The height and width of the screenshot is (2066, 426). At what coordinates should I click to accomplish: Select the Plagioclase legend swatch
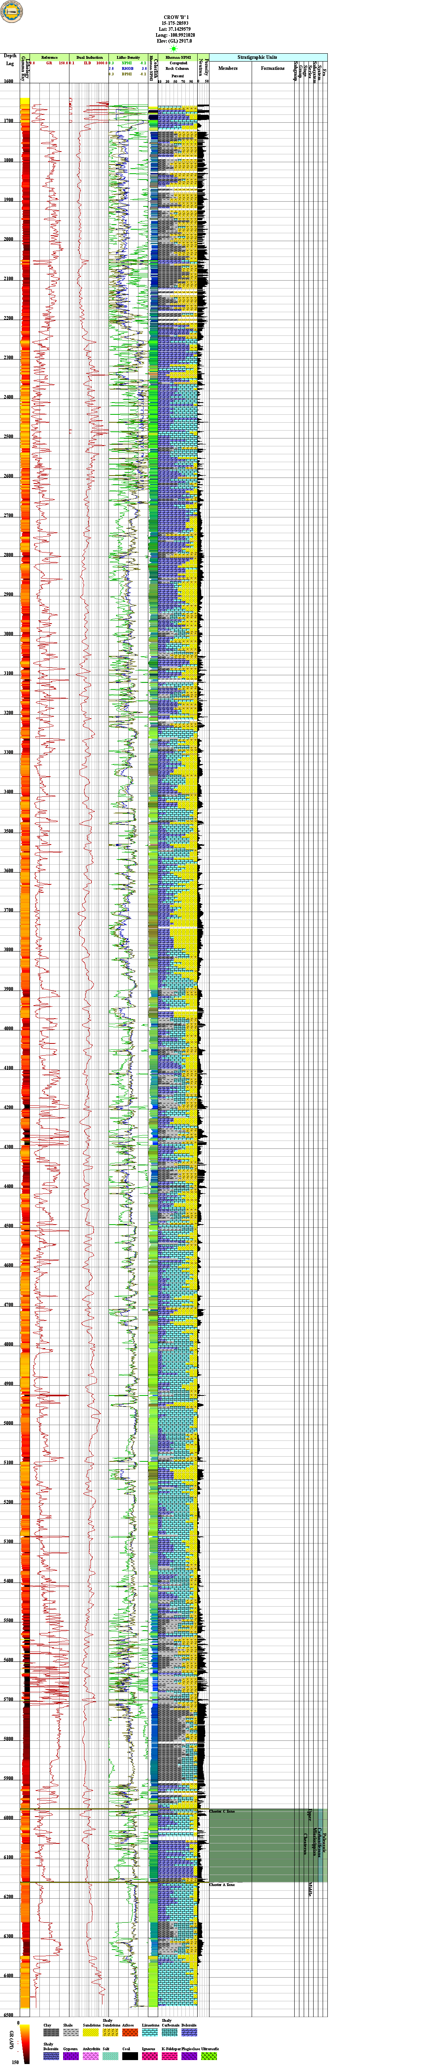189,2056
